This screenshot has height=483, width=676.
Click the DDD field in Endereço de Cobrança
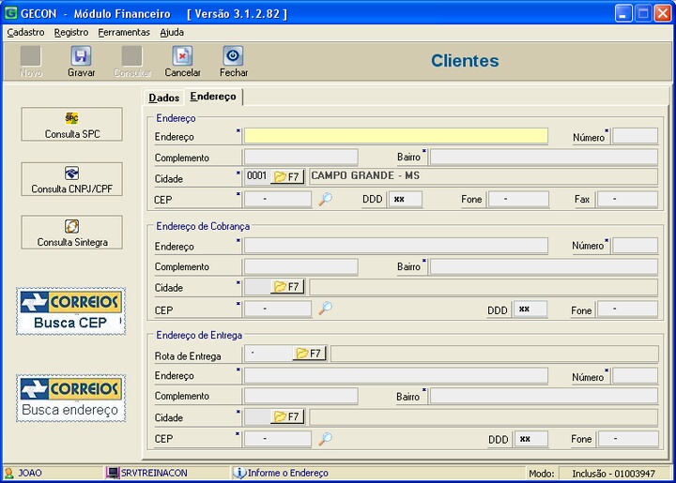(530, 309)
